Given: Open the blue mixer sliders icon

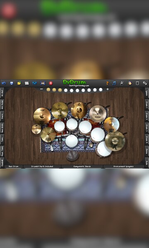Looking at the screenshot, I should [x=34, y=83].
